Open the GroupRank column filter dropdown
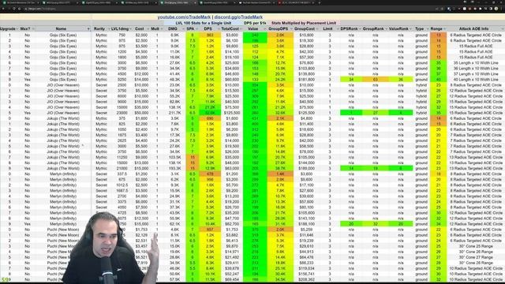This screenshot has width=505, height=284. pos(386,29)
